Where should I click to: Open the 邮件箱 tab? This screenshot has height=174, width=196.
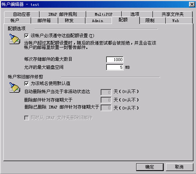[x=44, y=21]
